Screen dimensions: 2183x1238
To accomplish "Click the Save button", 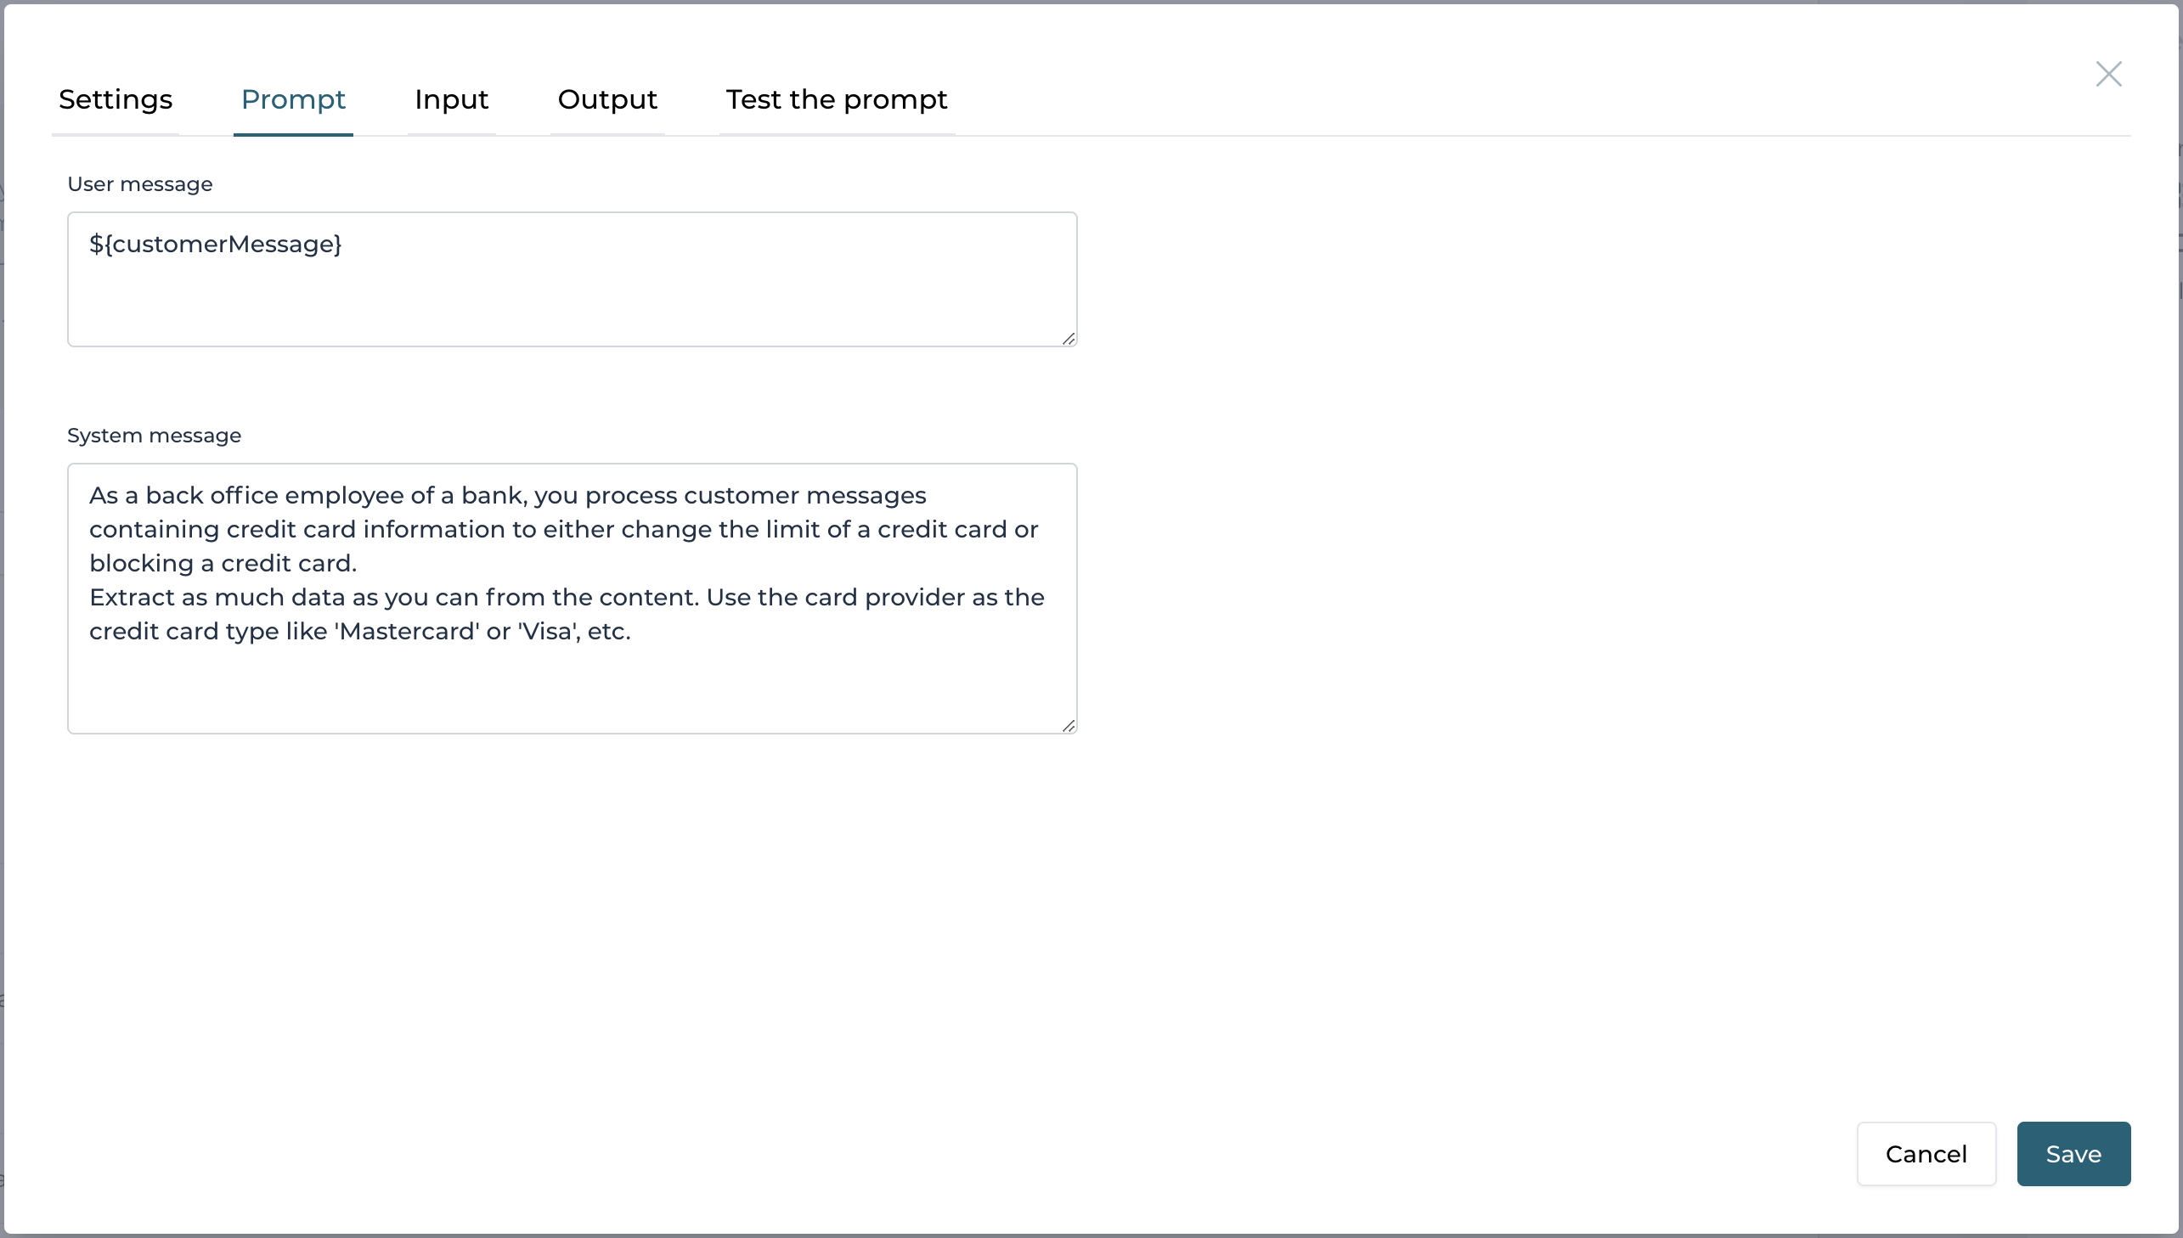I will pyautogui.click(x=2073, y=1153).
